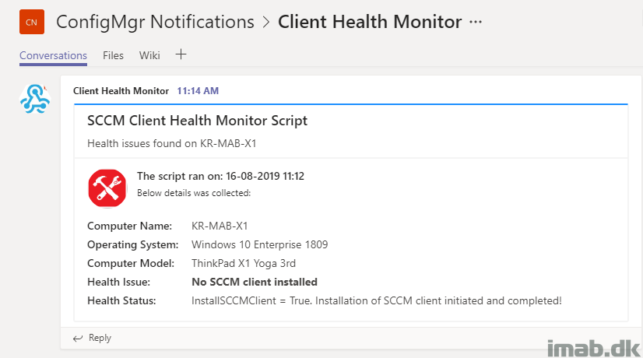Click the InstallSCCMClient health status text
Screen dimensions: 643x358
377,301
